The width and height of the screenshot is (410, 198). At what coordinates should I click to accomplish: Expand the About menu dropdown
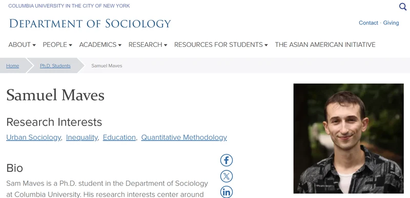tap(22, 45)
